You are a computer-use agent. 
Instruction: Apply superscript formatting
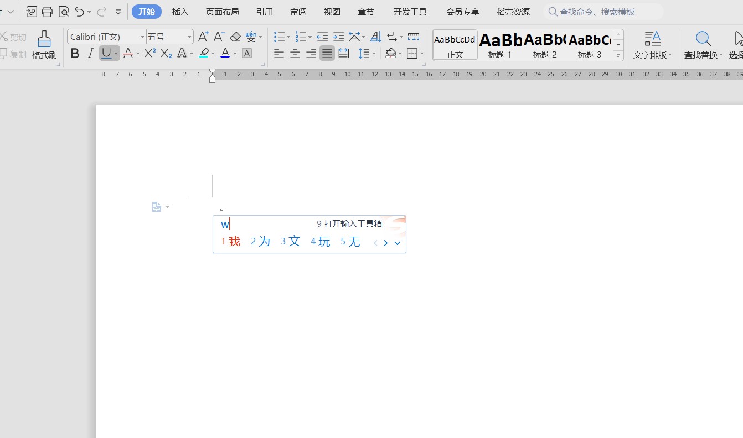coord(149,54)
